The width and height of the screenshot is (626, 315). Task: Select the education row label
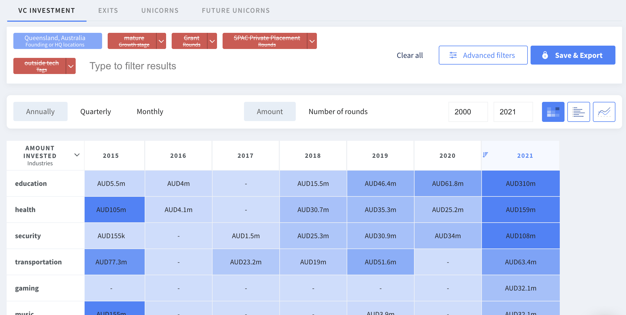pos(31,183)
